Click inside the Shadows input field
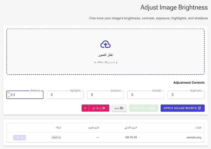The image size is (211, 149). point(25,95)
